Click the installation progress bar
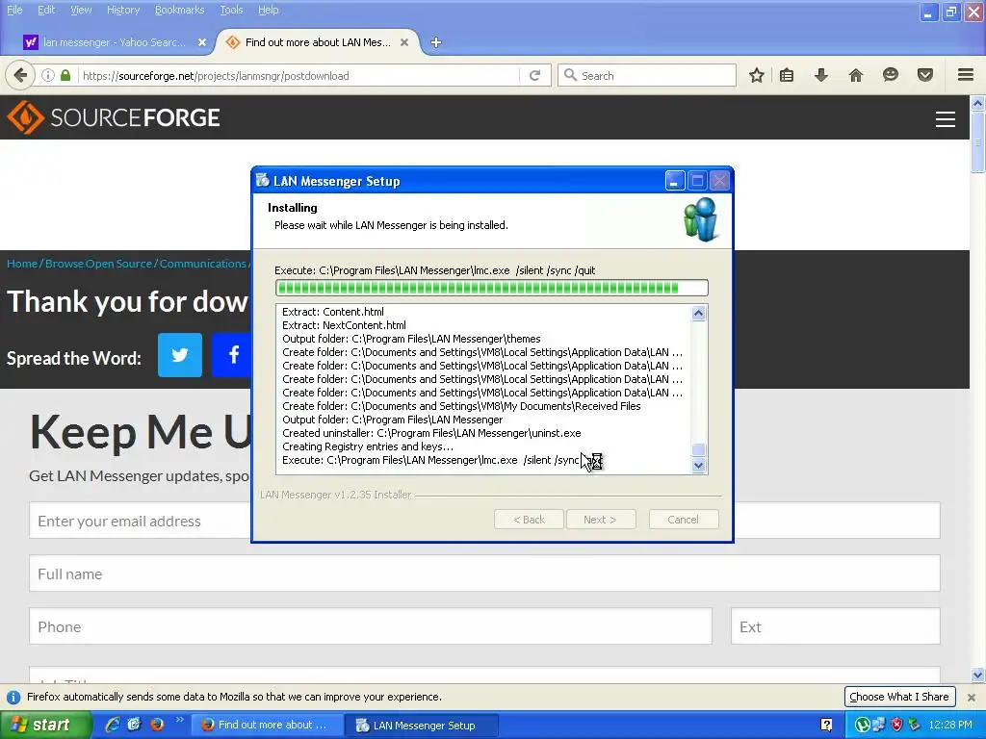The image size is (986, 739). 492,288
